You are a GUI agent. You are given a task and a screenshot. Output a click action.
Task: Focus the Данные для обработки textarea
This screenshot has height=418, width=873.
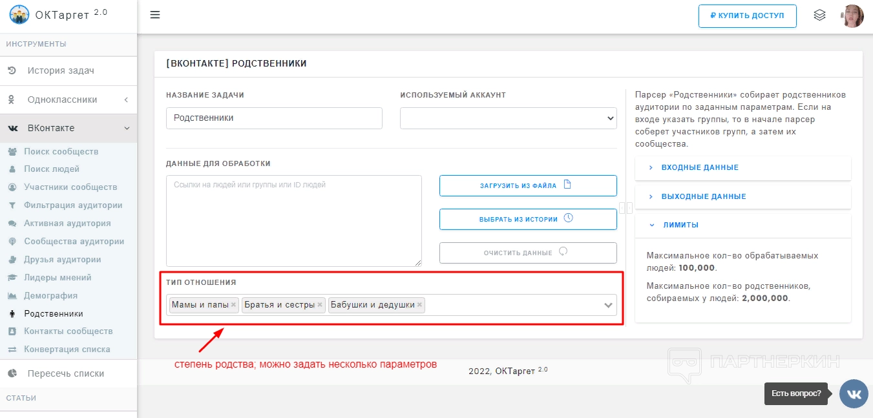(294, 221)
